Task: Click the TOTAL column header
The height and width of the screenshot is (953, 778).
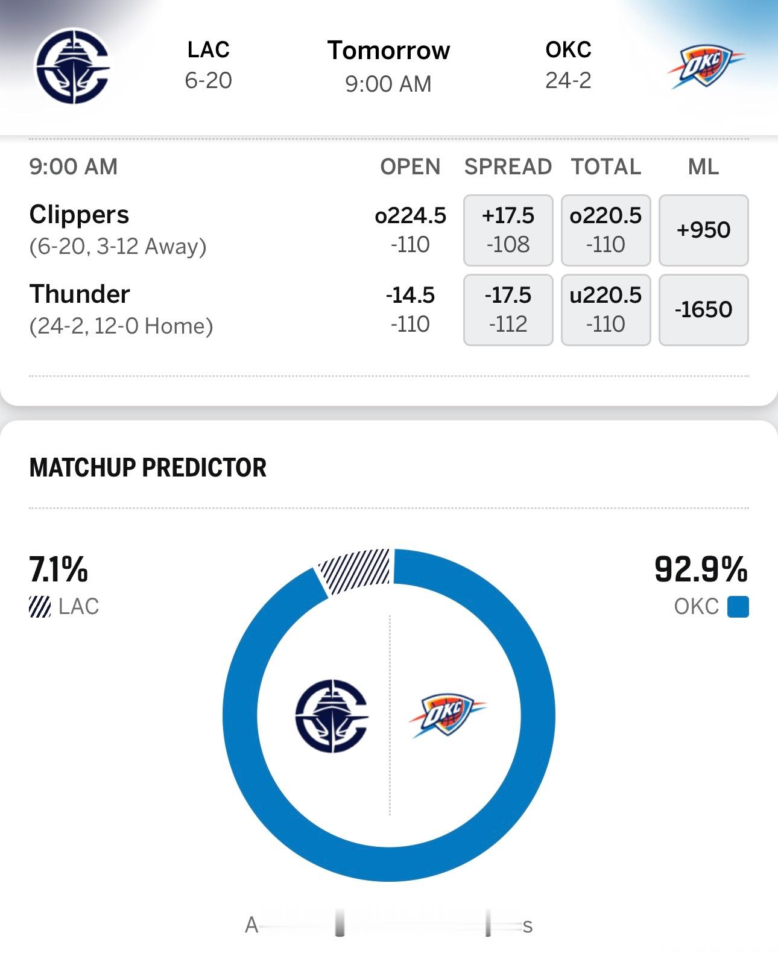Action: click(605, 166)
